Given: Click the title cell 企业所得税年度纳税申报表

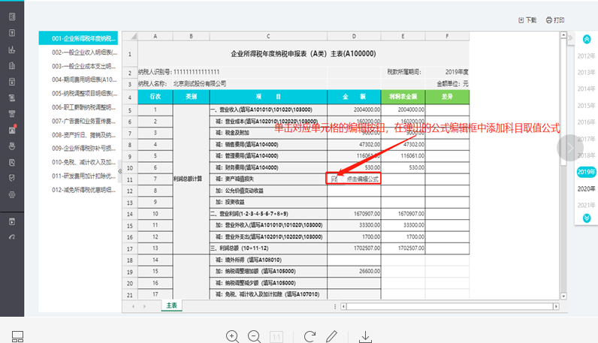Looking at the screenshot, I should [x=304, y=54].
